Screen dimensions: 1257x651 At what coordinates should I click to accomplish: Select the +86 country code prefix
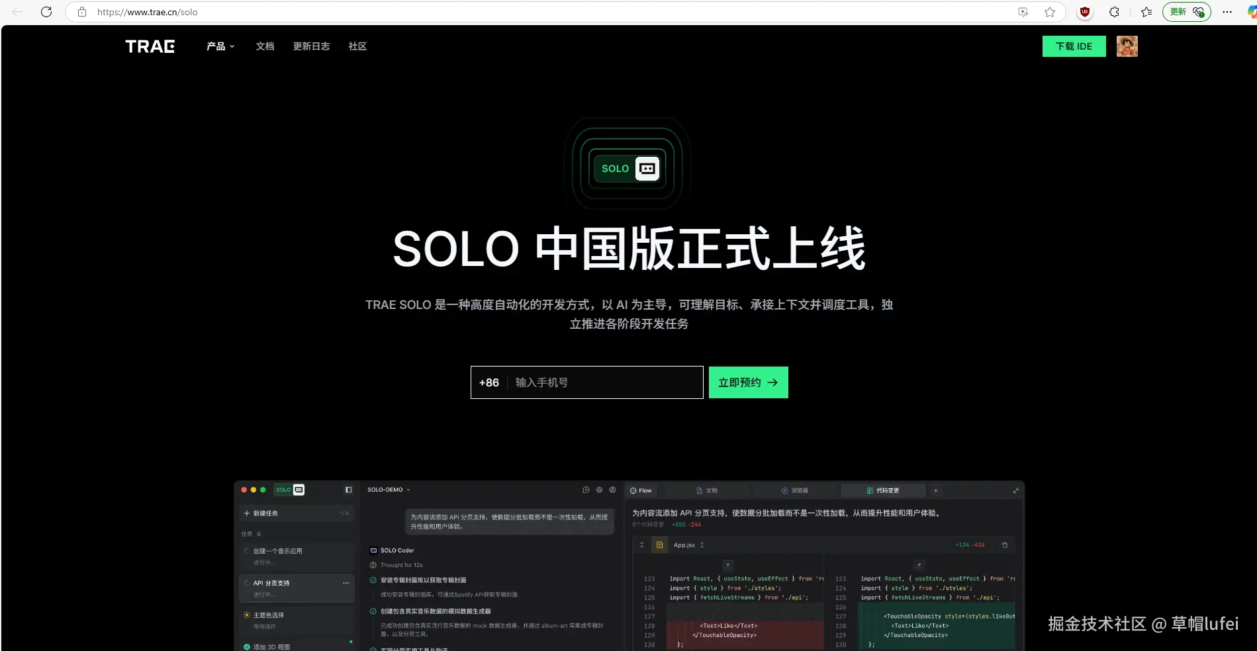click(x=489, y=382)
